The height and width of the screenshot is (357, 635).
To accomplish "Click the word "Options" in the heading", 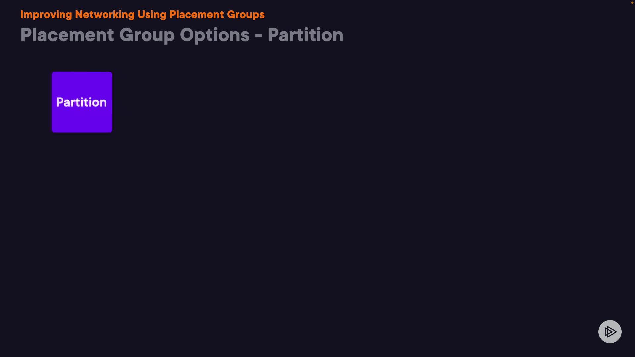I will tap(214, 35).
